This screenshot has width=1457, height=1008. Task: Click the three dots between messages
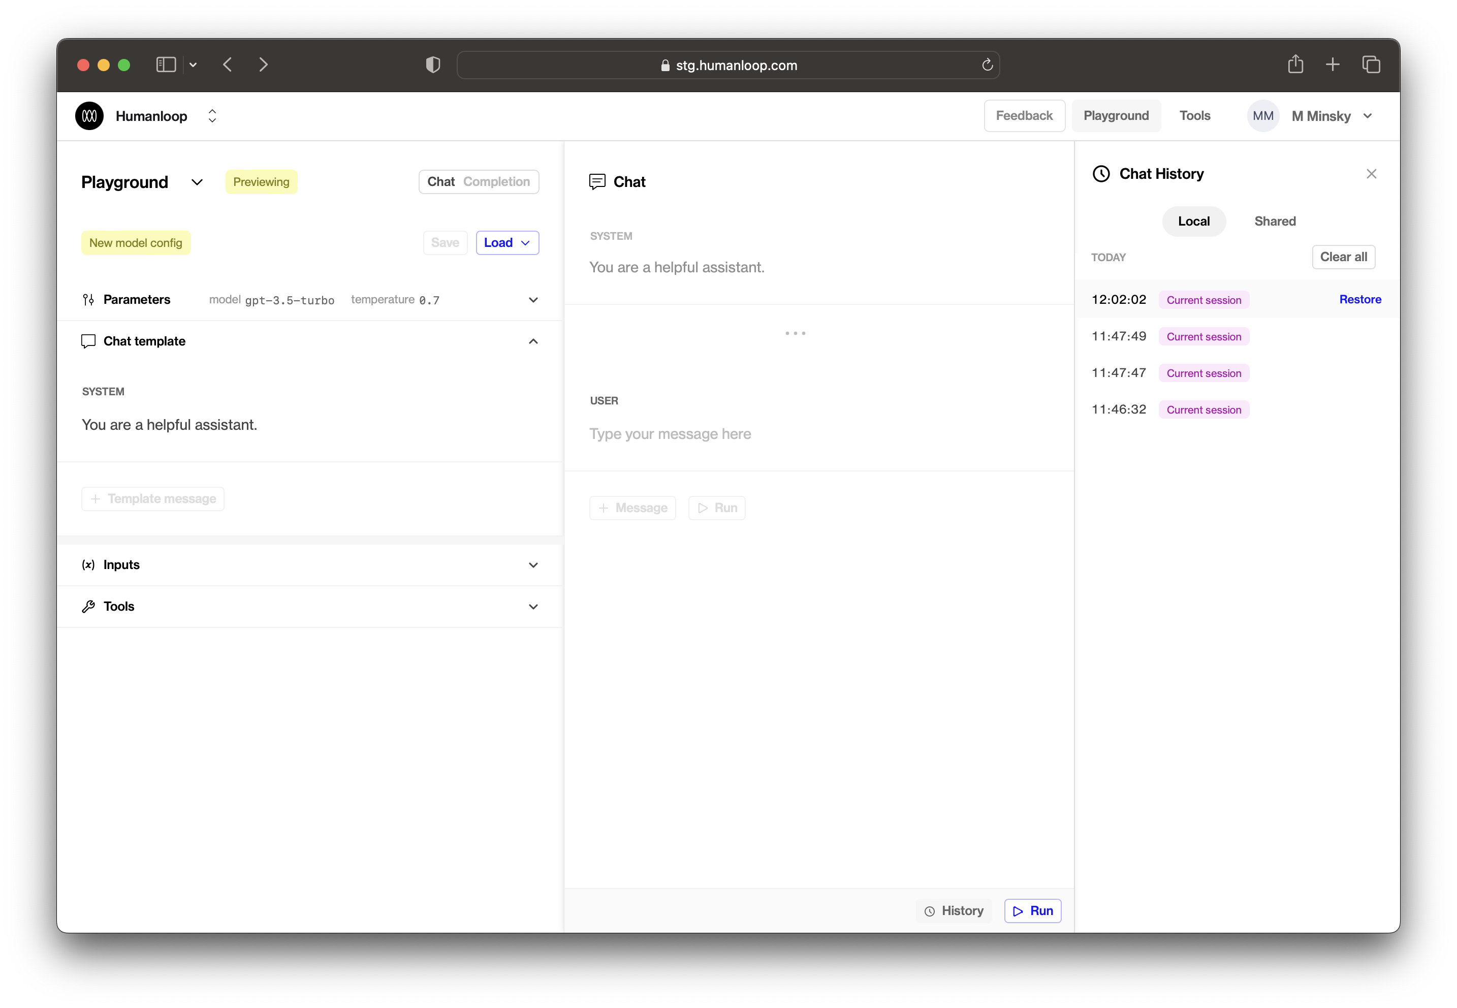point(795,333)
